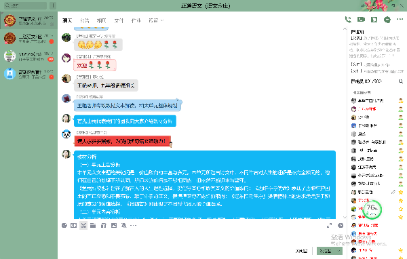Open the avatar next to the long blue message
407x259 pixels.
pos(66,154)
